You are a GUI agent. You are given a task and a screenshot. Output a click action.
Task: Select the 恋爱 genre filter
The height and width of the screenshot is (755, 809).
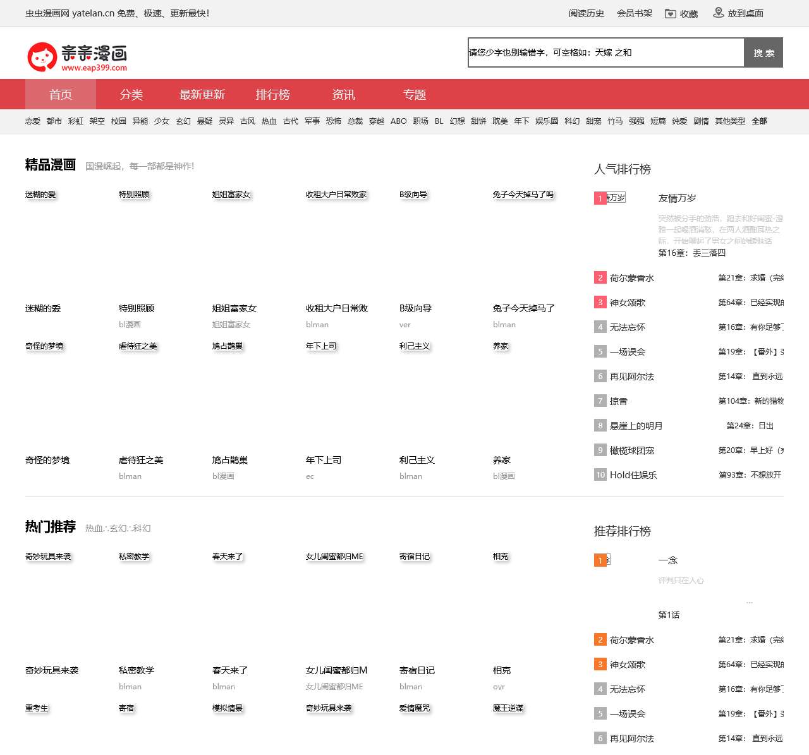[x=33, y=121]
